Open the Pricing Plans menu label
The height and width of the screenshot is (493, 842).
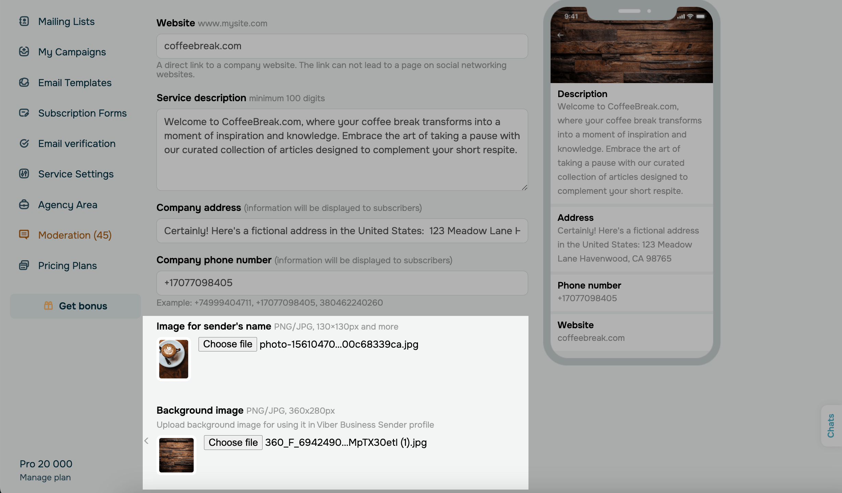coord(67,265)
